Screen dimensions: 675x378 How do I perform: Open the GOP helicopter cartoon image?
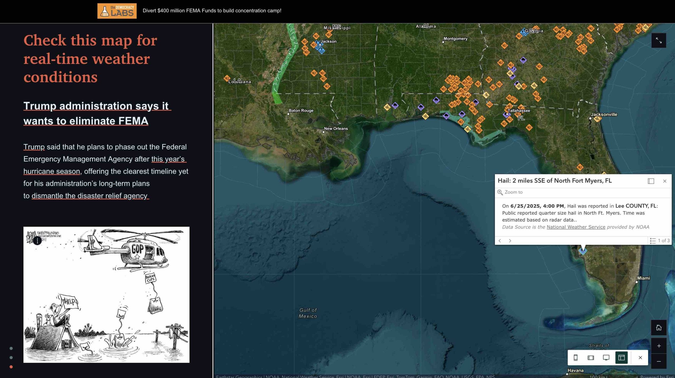(x=106, y=295)
